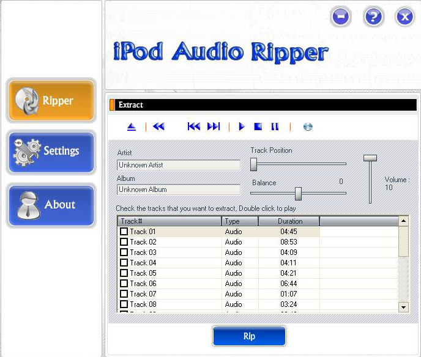This screenshot has width=421, height=357.
Task: Open the help question mark button
Action: (373, 17)
